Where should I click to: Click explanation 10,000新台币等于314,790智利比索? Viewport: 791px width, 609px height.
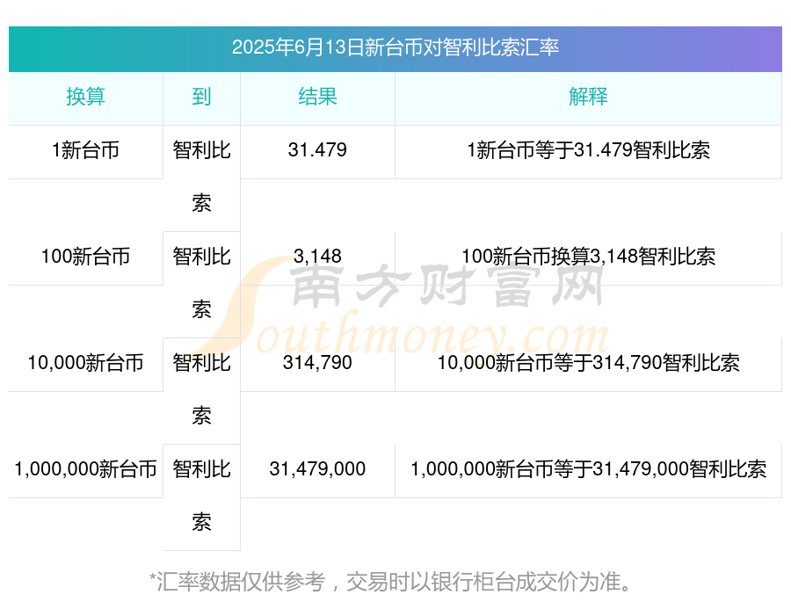tap(588, 363)
